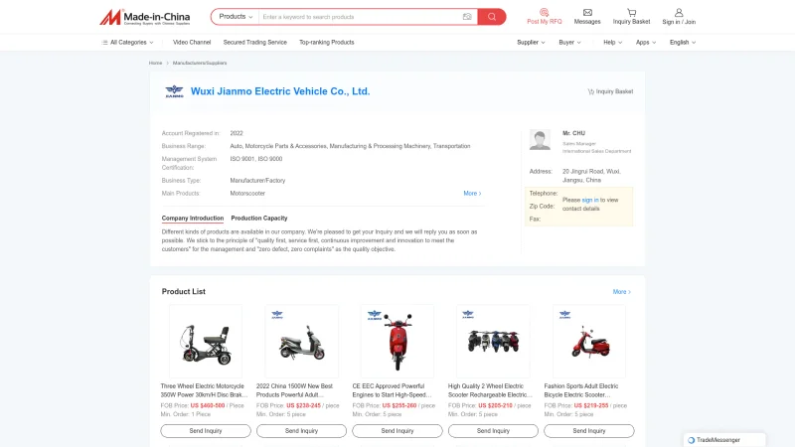Click More in the Product List header
The image size is (795, 447).
622,292
